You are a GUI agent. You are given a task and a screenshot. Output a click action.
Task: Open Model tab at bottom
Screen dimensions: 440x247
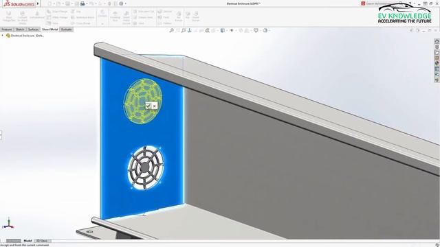(27, 241)
